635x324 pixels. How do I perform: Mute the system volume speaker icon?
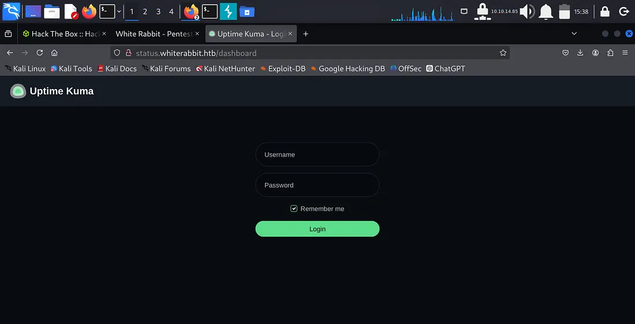(x=526, y=12)
